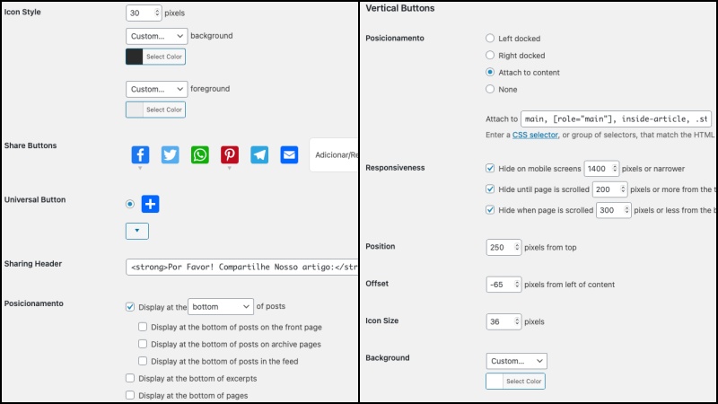Click the -65 offset stepper field
718x404 pixels.
click(503, 285)
